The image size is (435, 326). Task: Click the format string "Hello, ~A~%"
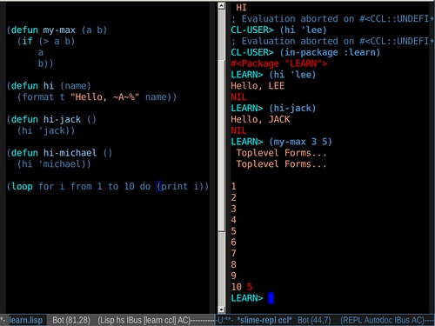105,96
